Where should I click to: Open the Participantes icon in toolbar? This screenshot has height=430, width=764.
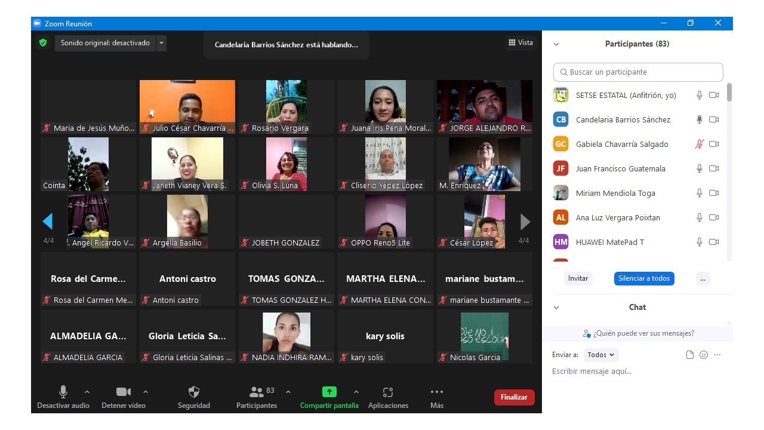[x=257, y=392]
